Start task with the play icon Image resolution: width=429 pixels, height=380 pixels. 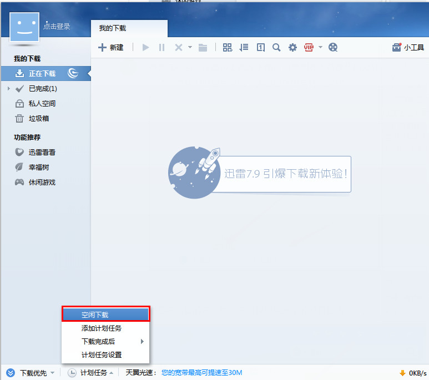pos(145,48)
